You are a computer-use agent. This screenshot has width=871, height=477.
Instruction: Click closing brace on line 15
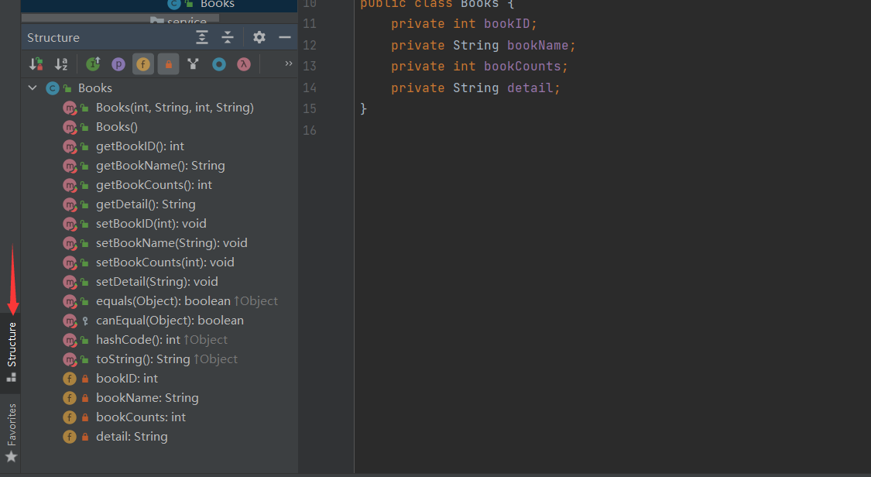[x=363, y=109]
